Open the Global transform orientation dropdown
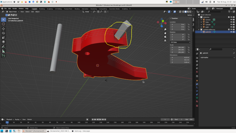This screenshot has height=133, width=236. 87,12
